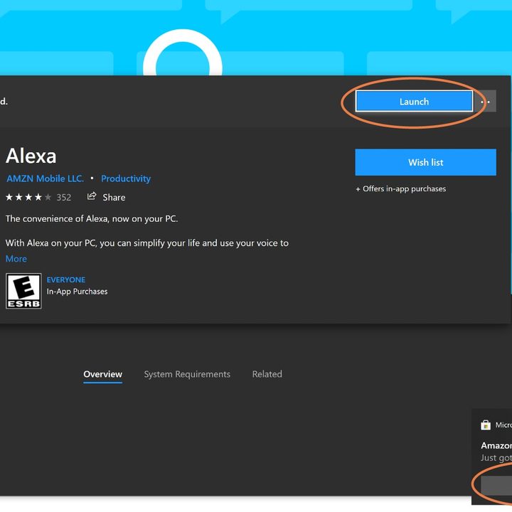Expand description with More link
This screenshot has width=512, height=512.
[x=16, y=259]
